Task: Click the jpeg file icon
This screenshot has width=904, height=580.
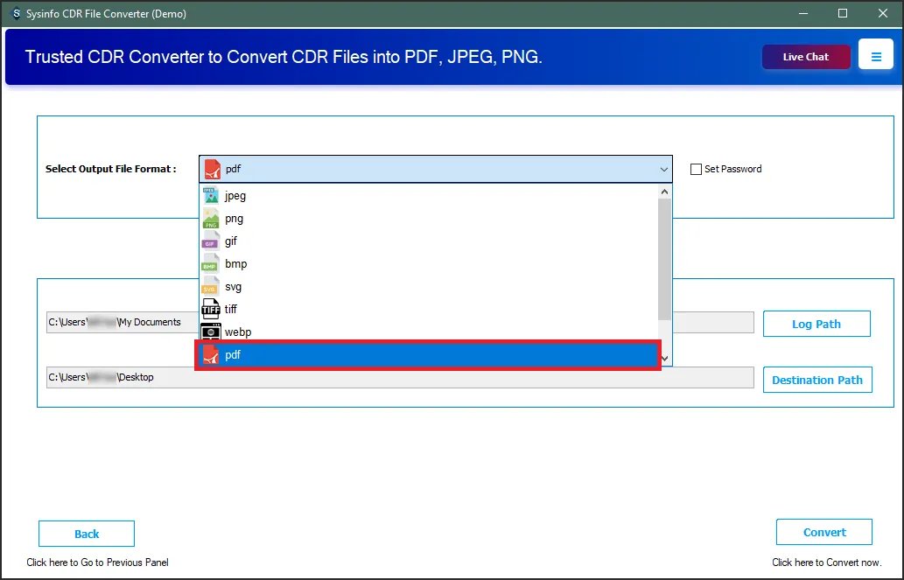Action: (210, 195)
